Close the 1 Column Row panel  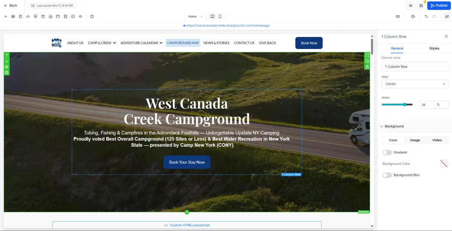pyautogui.click(x=446, y=37)
